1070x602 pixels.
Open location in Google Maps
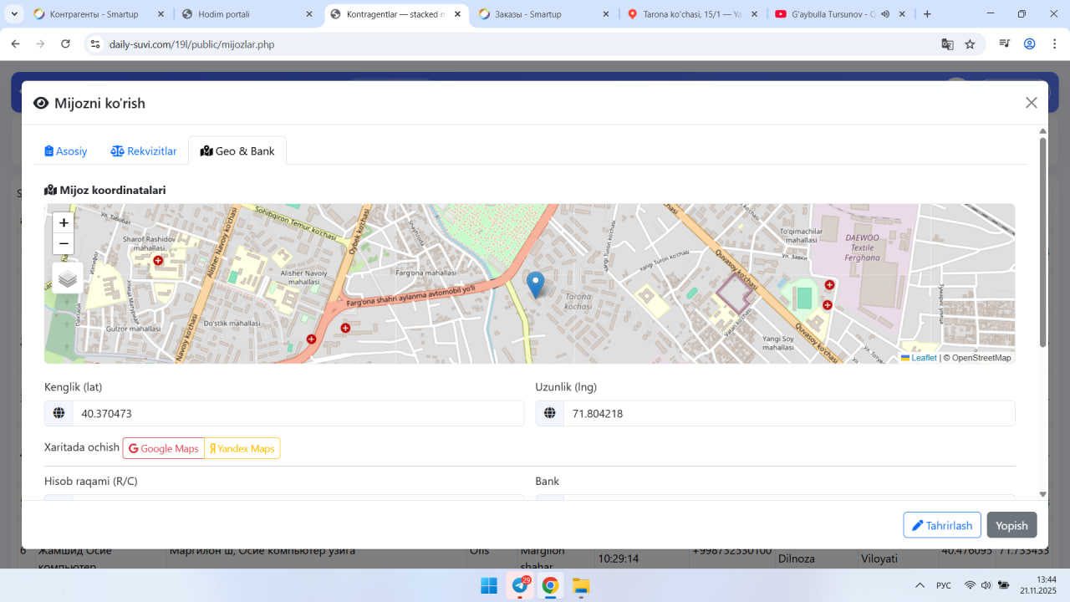coord(164,448)
